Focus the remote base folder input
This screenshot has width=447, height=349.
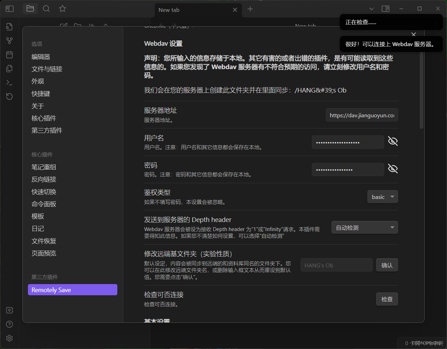tap(337, 265)
